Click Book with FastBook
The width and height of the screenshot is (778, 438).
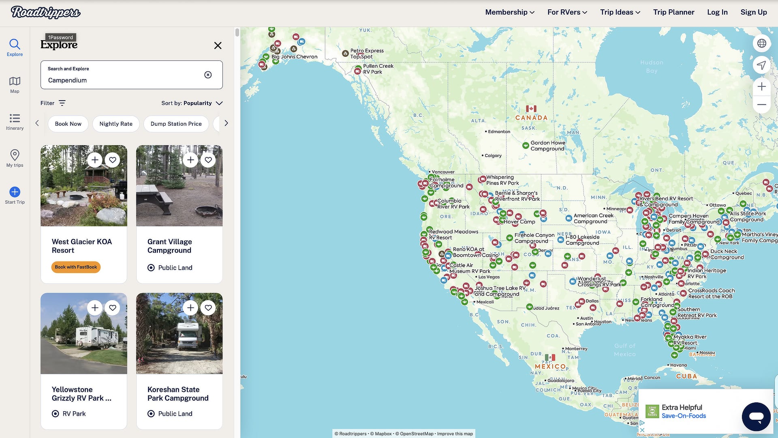tap(76, 267)
